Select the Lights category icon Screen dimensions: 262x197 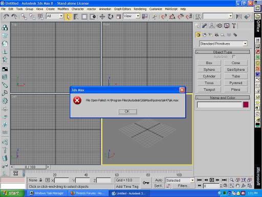[x=210, y=35]
